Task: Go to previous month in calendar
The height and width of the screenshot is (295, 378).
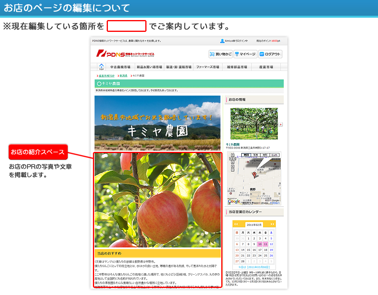Action: click(236, 224)
